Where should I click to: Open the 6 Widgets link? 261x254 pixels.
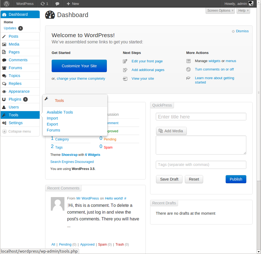92,155
